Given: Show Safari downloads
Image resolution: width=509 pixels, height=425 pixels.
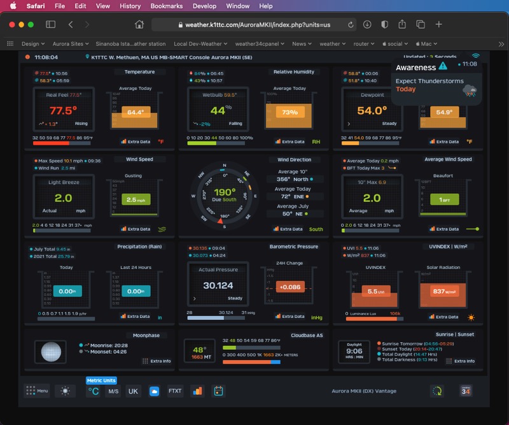Looking at the screenshot, I should (x=367, y=24).
